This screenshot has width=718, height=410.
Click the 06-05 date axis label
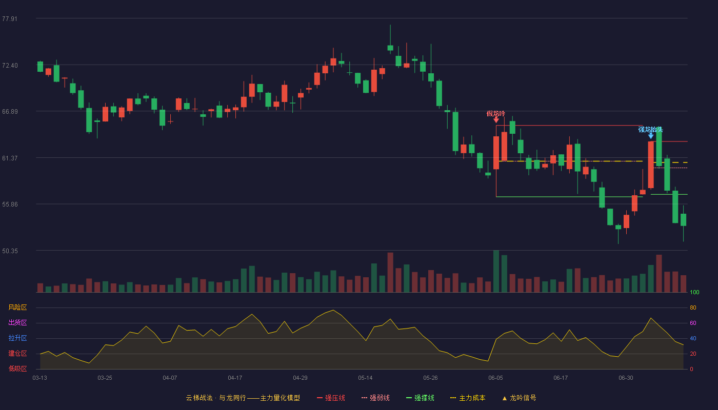click(496, 378)
